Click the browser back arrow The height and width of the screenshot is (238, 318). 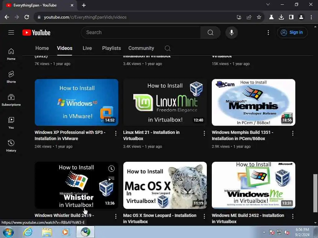coord(7,17)
